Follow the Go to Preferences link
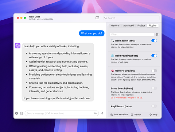 [127, 98]
